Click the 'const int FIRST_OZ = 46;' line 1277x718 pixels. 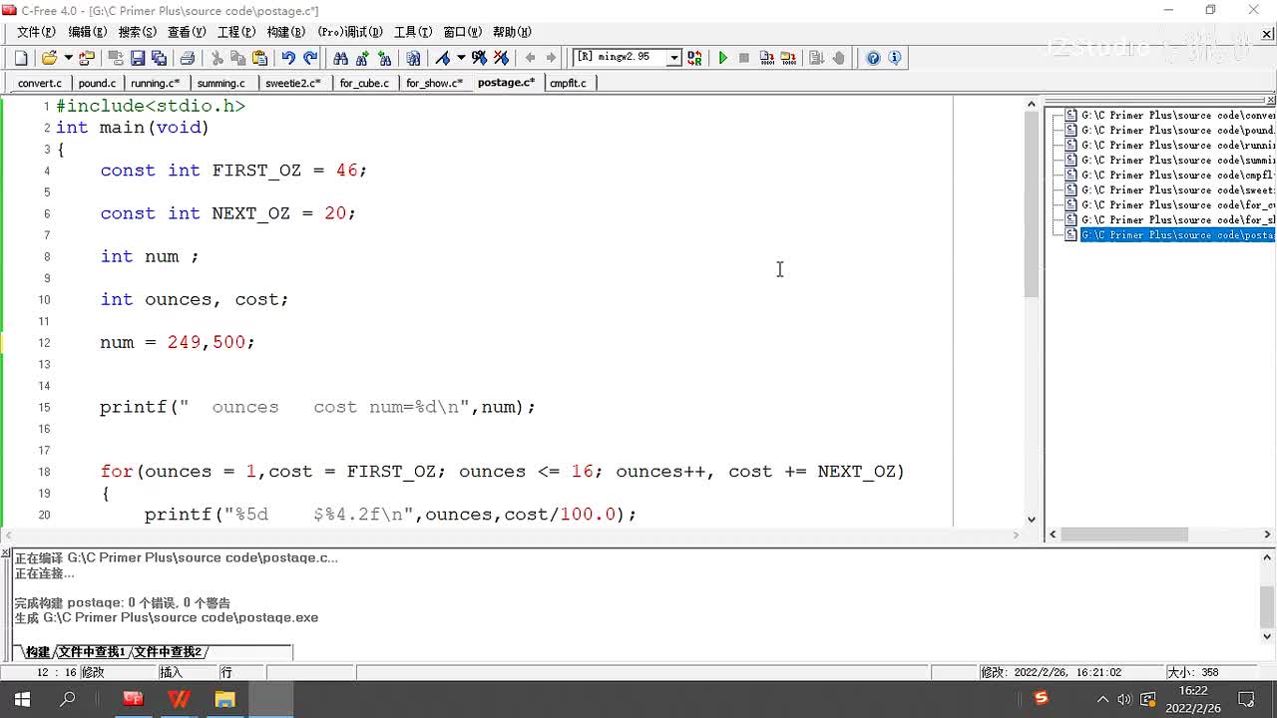[x=233, y=171]
